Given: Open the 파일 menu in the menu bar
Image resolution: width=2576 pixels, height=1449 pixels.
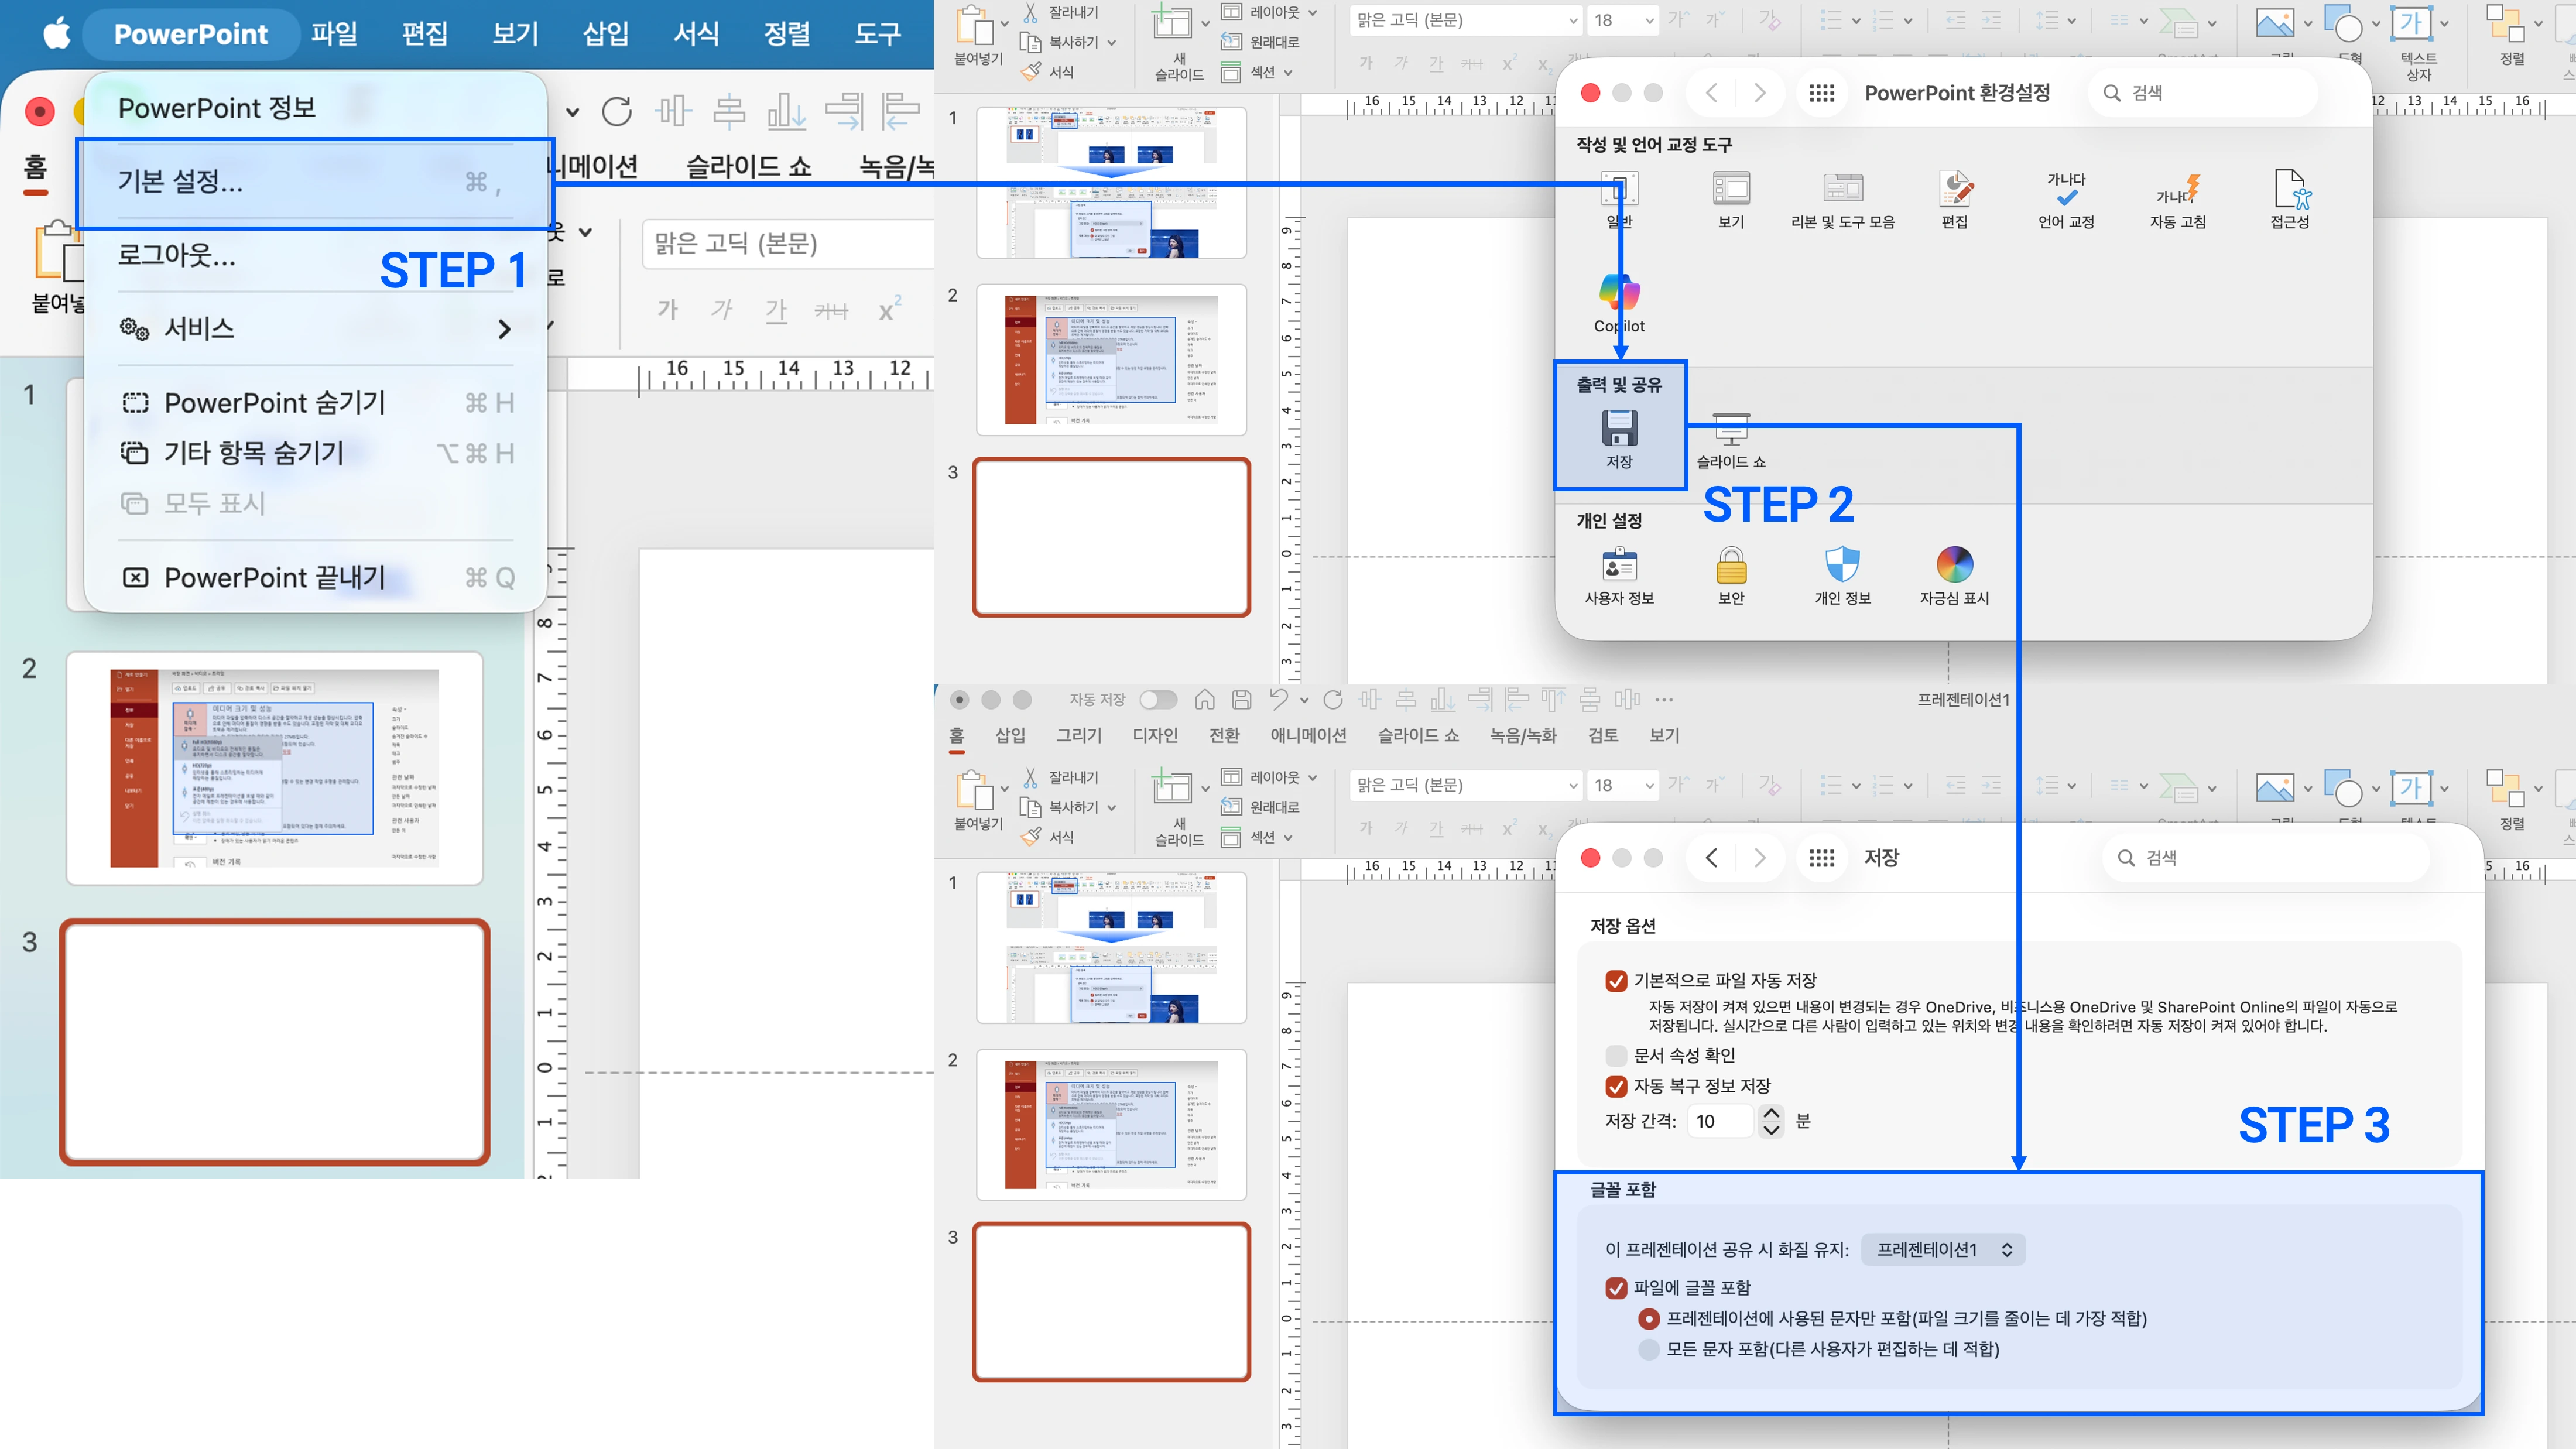Looking at the screenshot, I should tap(334, 34).
